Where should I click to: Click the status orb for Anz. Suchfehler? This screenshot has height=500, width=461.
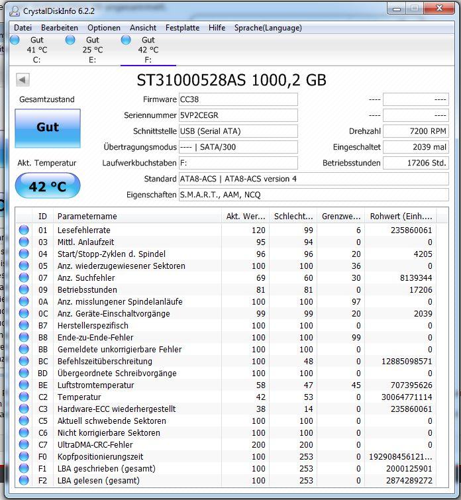click(24, 277)
